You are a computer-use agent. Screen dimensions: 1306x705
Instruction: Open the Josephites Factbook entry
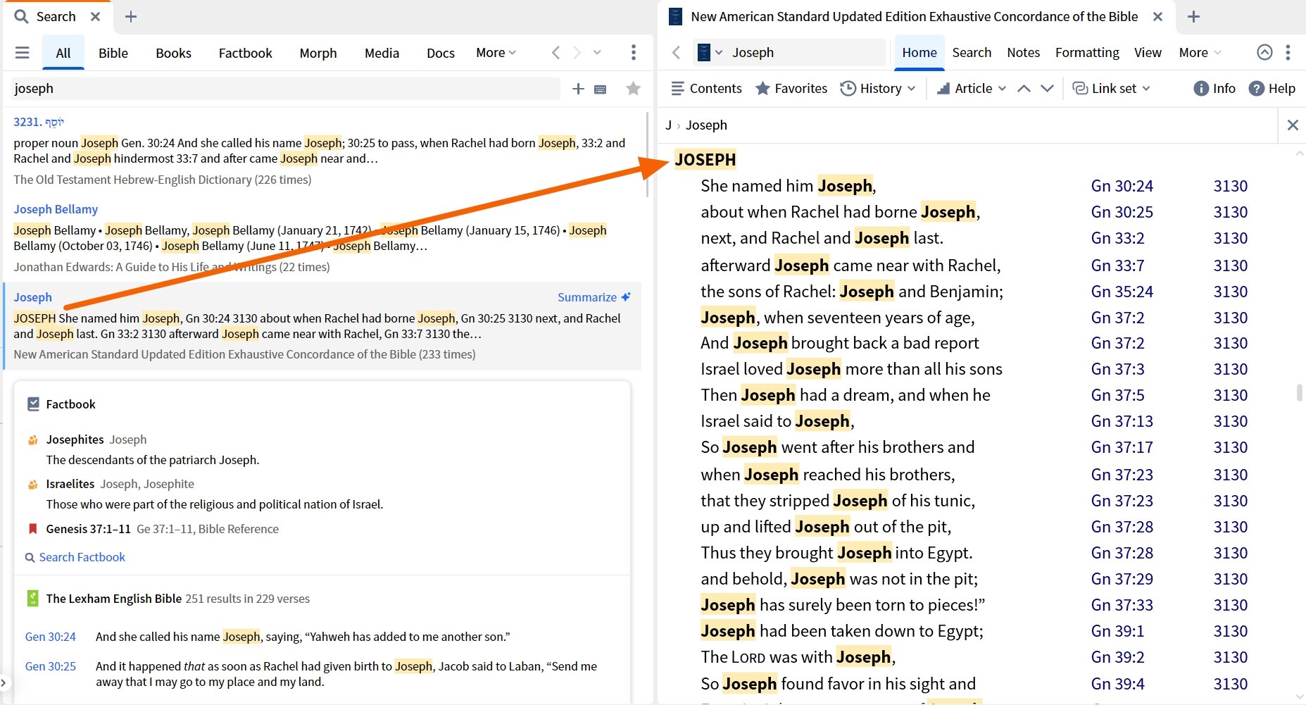(75, 439)
